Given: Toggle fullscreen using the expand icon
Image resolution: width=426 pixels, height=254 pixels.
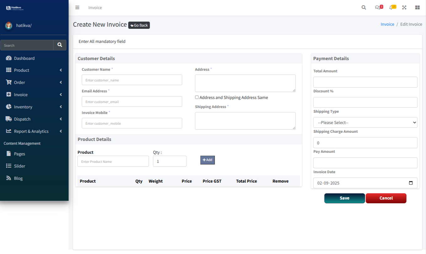Looking at the screenshot, I should pos(404,7).
